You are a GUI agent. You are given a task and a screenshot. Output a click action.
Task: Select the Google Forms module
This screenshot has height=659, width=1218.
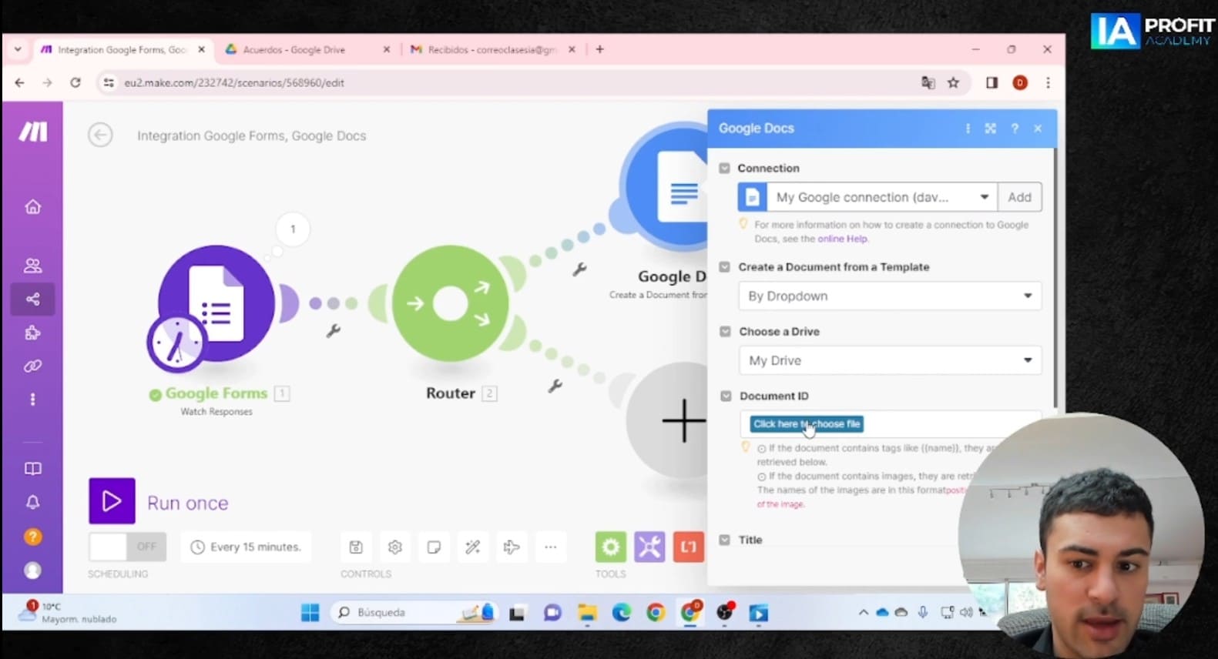[216, 303]
